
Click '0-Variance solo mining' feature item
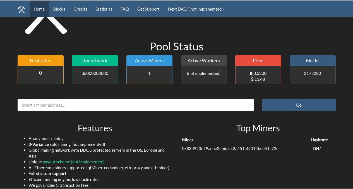67,144
